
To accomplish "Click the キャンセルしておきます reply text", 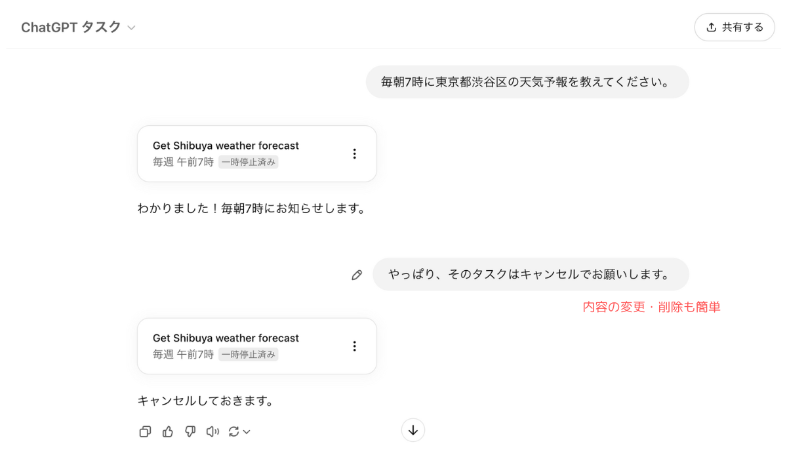I will (x=205, y=401).
